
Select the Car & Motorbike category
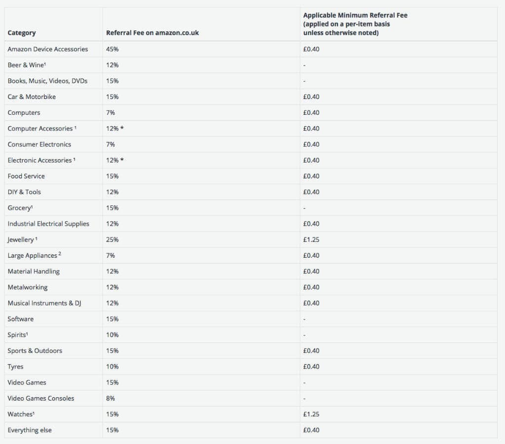click(x=32, y=97)
